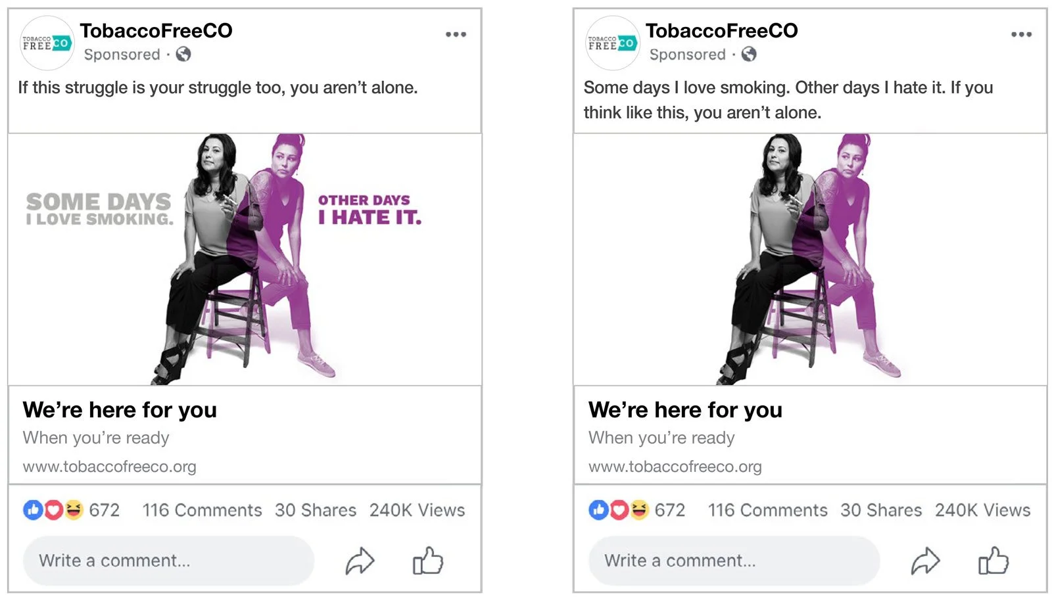Click Sponsored label on the left post

(122, 55)
